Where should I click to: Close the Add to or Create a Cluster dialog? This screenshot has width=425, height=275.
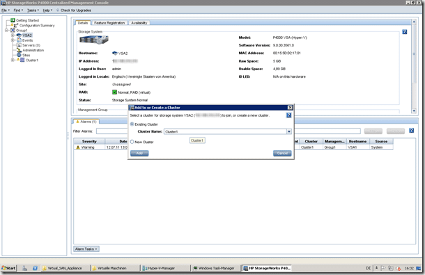[x=290, y=108]
